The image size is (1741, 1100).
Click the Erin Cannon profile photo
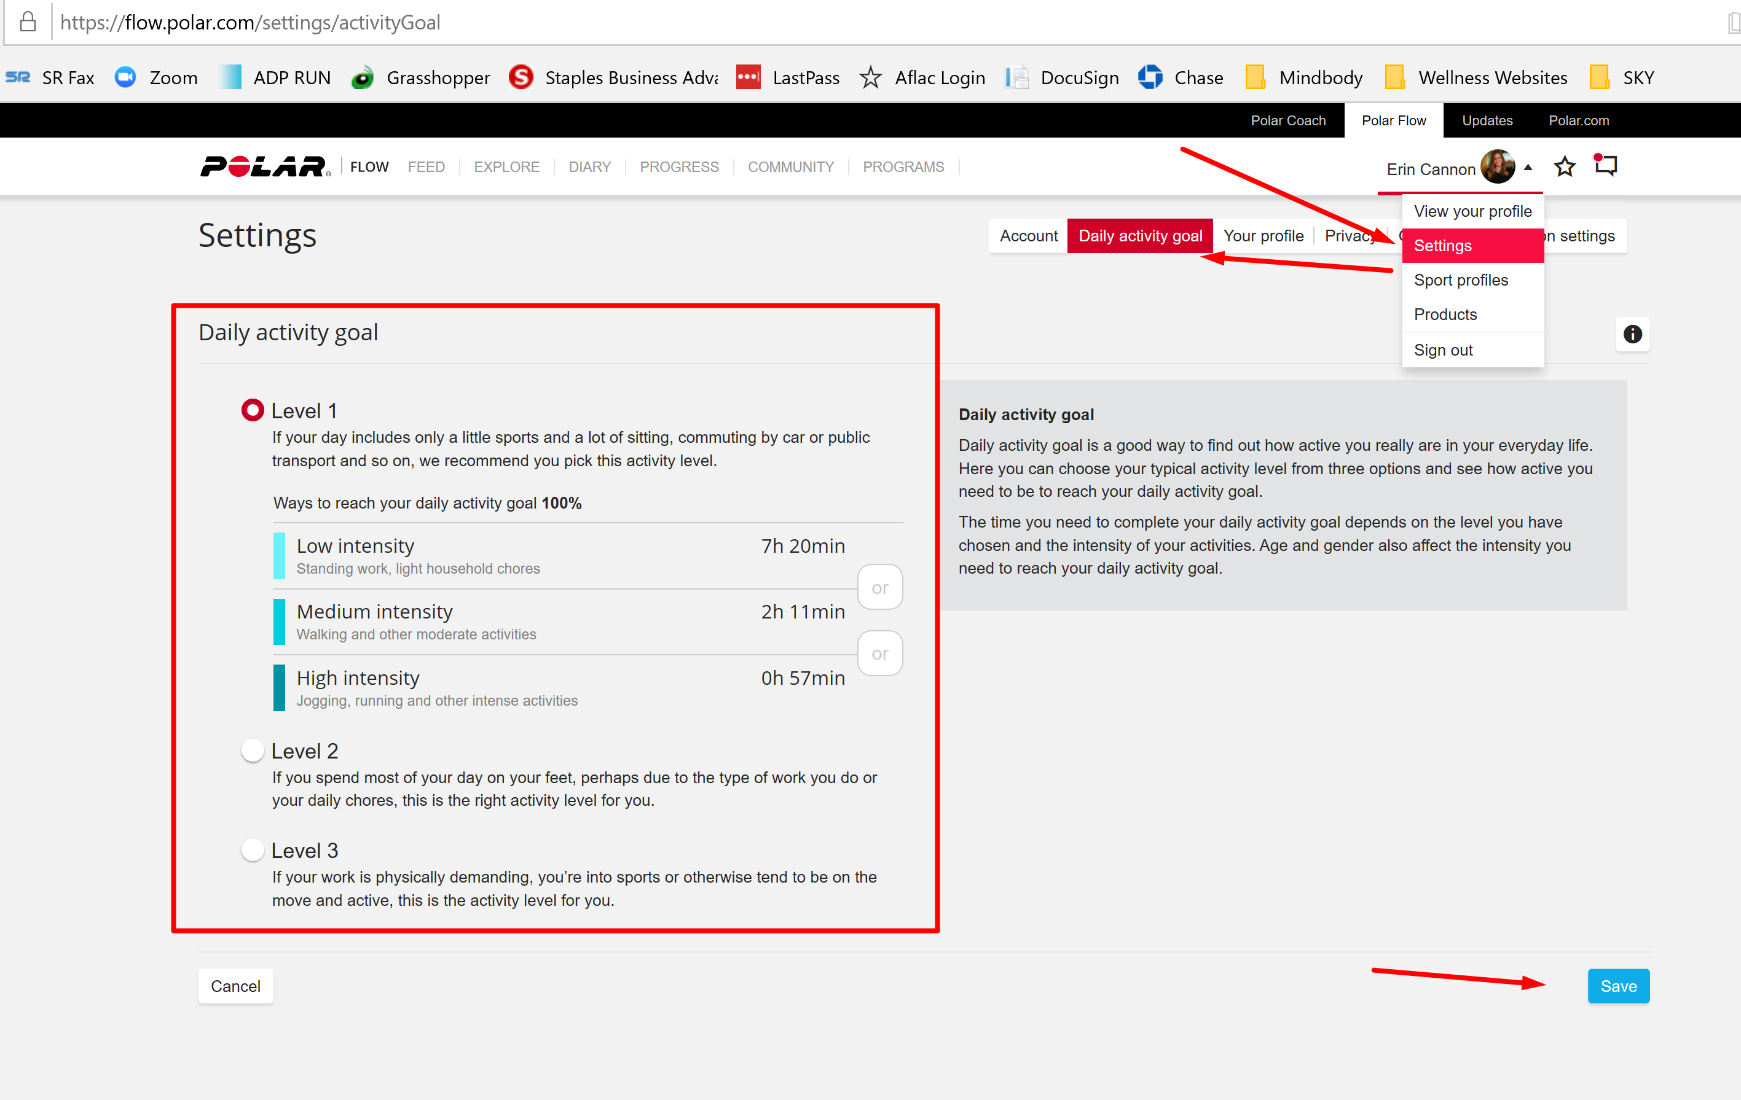click(1498, 167)
